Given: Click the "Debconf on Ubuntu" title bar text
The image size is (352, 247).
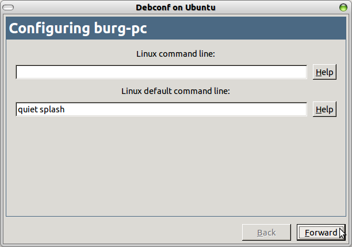Looking at the screenshot, I should click(175, 7).
